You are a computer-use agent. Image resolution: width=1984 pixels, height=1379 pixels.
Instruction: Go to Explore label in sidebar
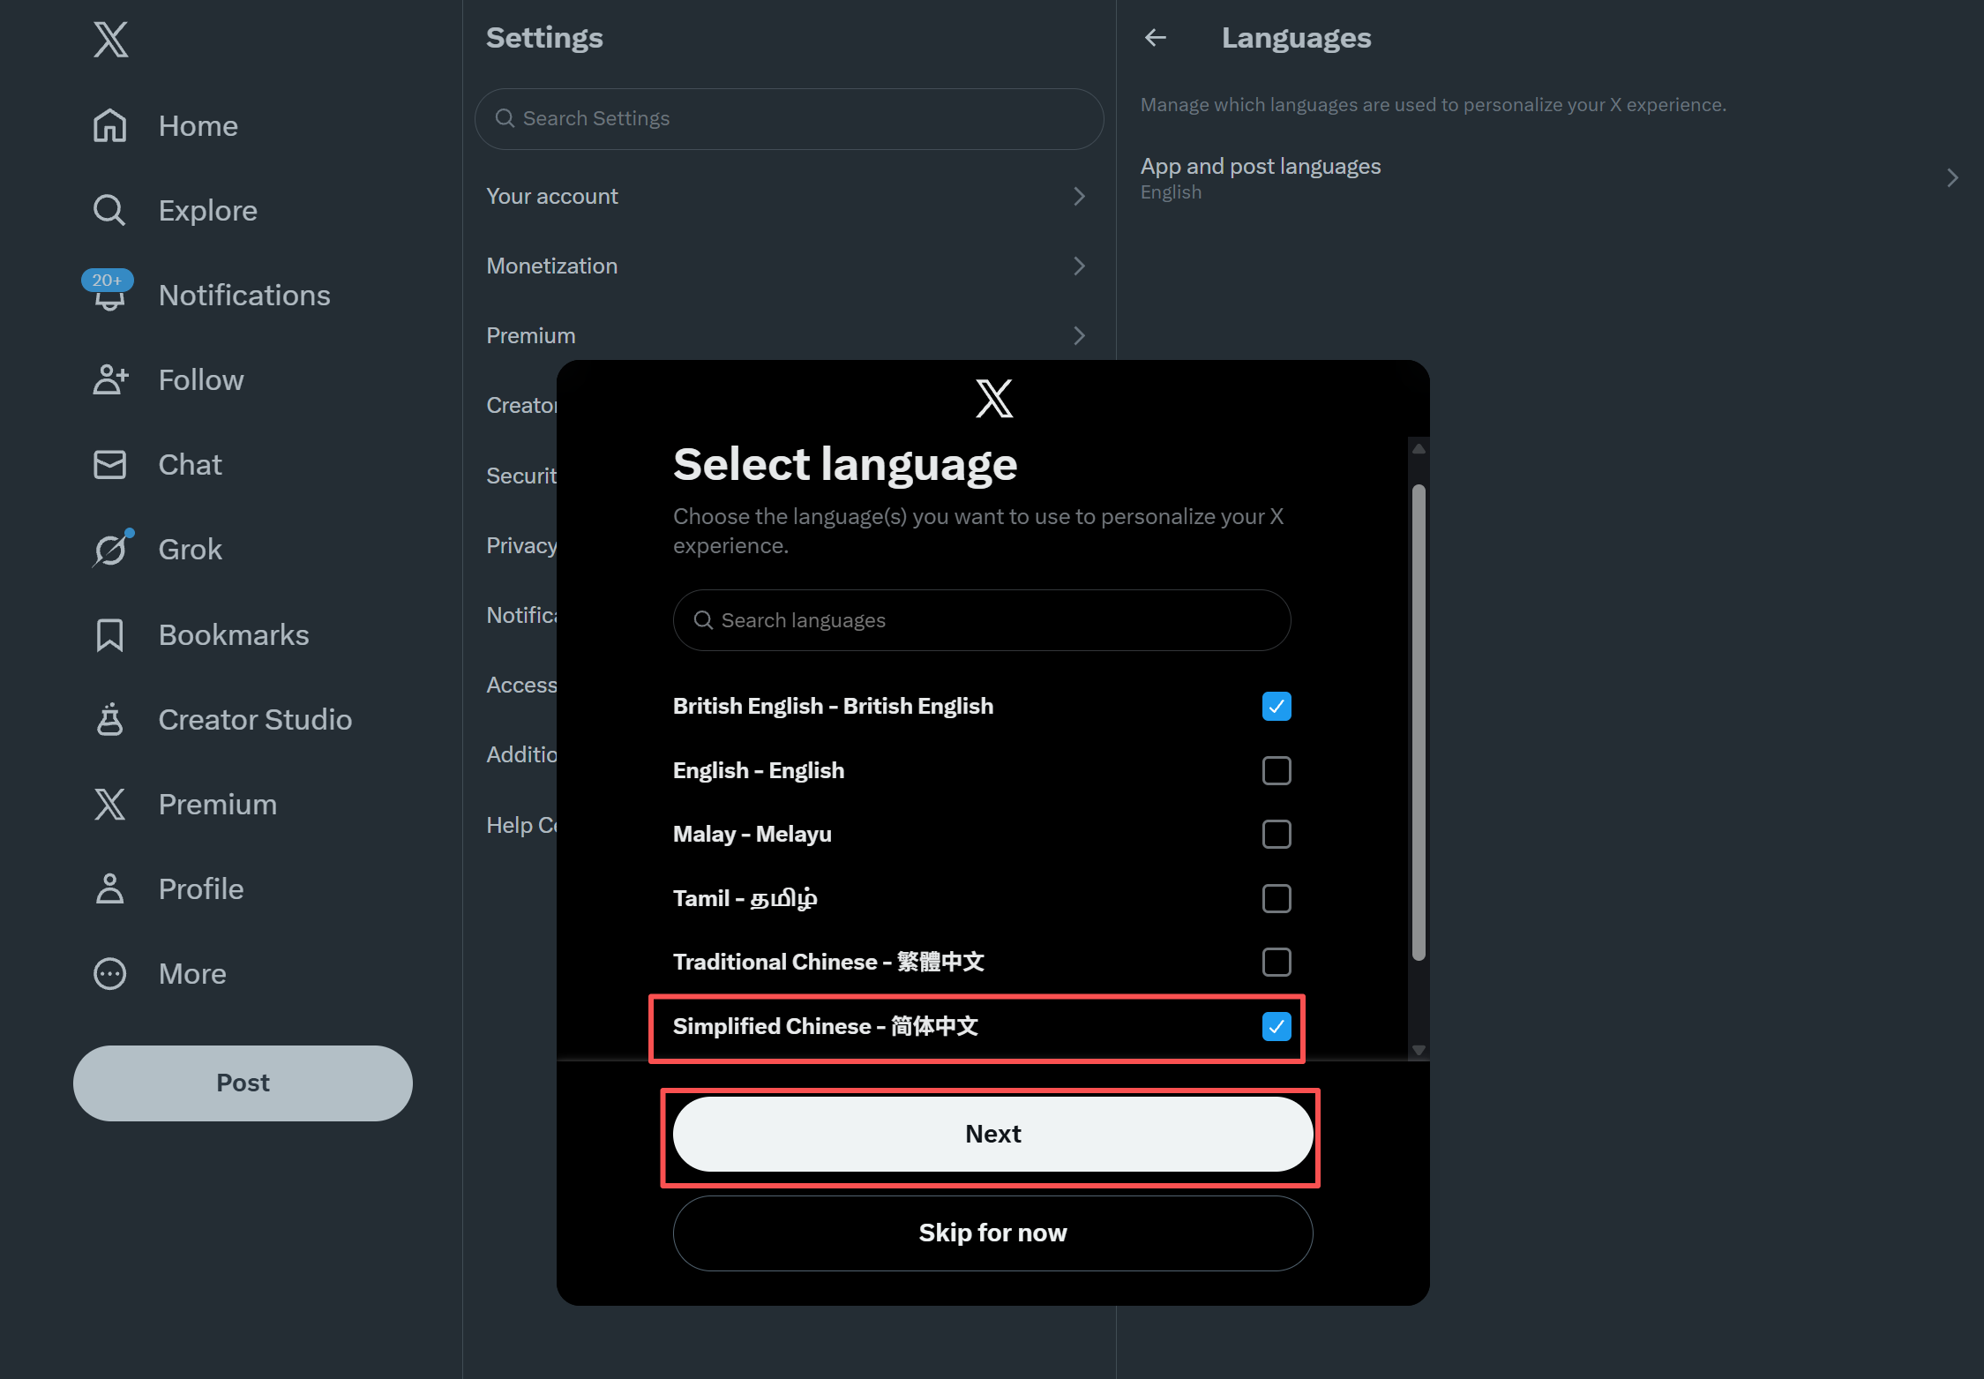pyautogui.click(x=208, y=211)
